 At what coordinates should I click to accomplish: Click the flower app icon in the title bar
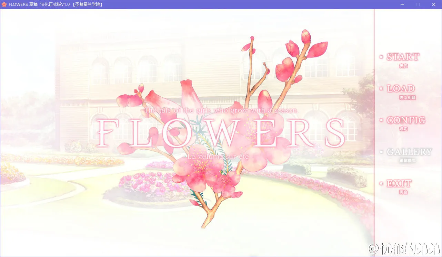(x=3, y=4)
